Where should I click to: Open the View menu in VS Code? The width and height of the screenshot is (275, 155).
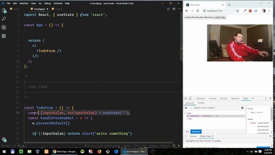[x=34, y=3]
